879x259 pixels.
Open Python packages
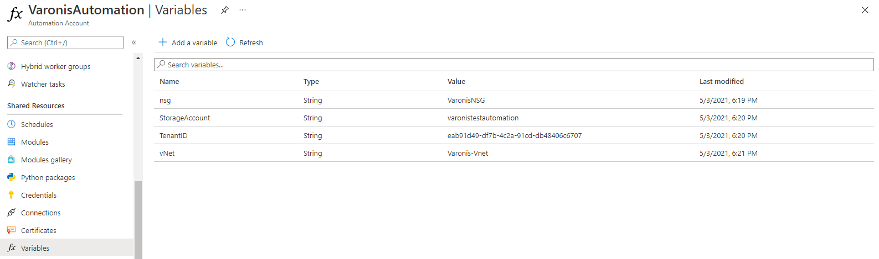click(x=48, y=177)
